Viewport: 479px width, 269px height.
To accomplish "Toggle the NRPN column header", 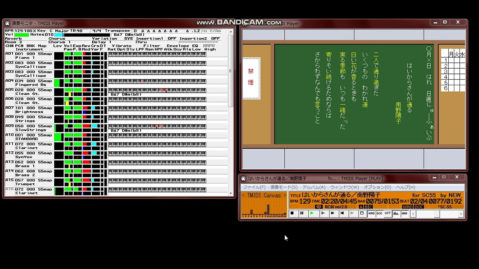I will (209, 46).
